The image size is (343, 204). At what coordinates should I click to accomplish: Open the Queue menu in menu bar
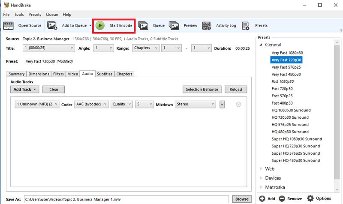52,15
